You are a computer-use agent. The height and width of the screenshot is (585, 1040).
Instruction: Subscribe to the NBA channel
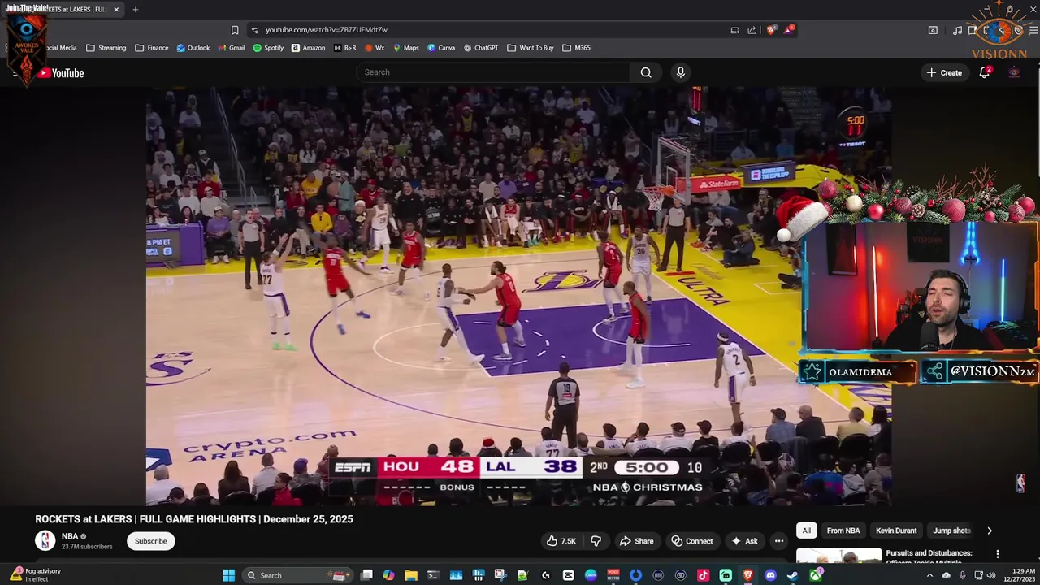(150, 541)
